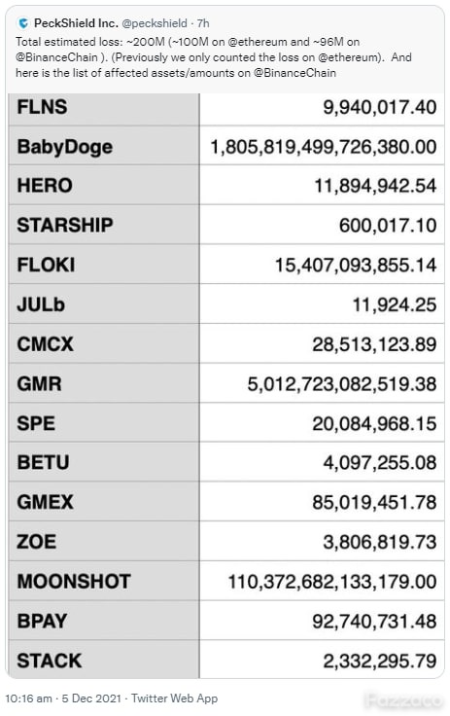
Task: Open the last @BinanceChain mention
Action: click(x=294, y=73)
